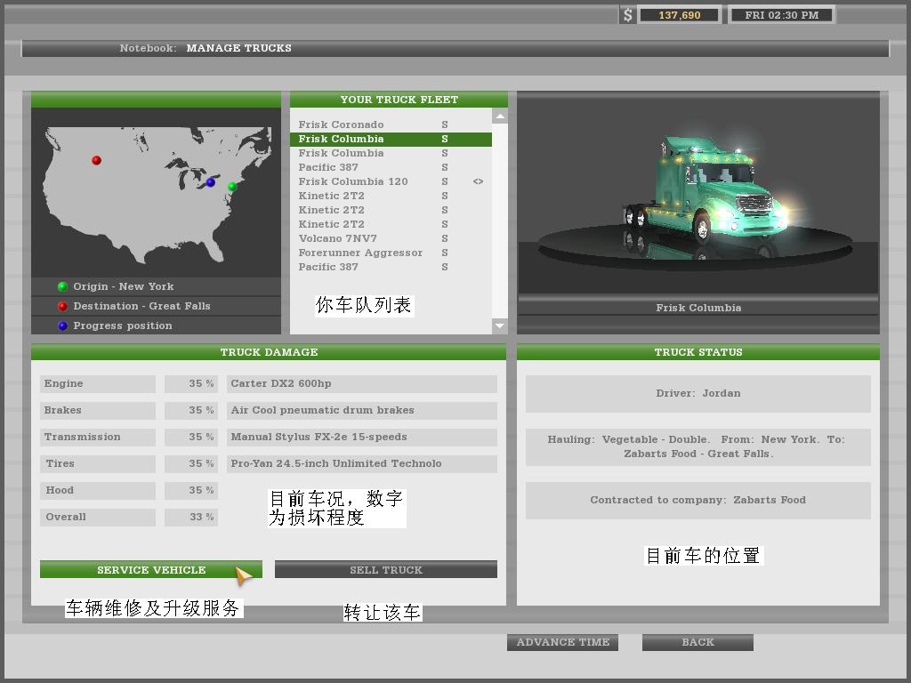The height and width of the screenshot is (683, 911).
Task: Click the red Destination legend bullet
Action: pyautogui.click(x=62, y=306)
